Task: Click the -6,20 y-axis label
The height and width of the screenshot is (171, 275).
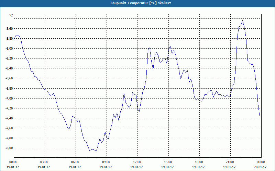Action: tap(10, 58)
